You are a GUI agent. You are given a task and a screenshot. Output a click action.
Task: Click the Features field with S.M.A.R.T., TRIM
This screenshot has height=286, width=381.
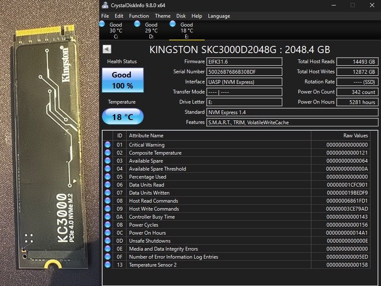[292, 123]
